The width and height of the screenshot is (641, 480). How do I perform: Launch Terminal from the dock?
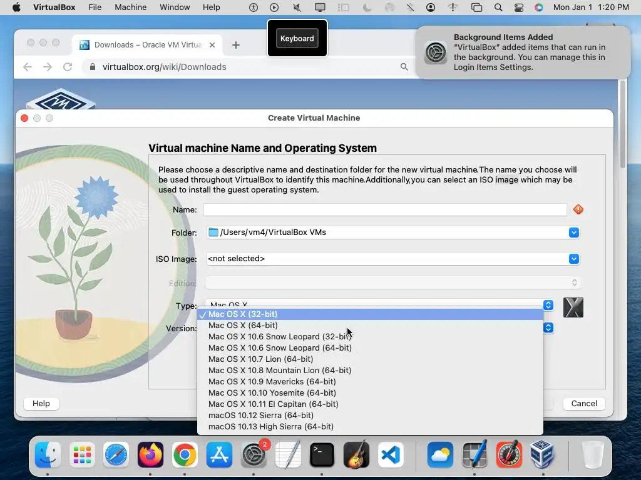tap(322, 455)
